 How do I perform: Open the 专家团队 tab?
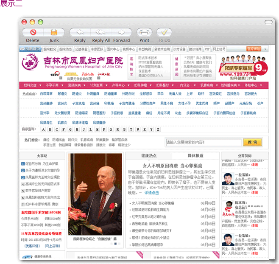point(97,49)
